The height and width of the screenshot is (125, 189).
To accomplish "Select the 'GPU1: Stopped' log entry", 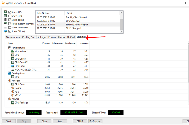I will point(78,28).
